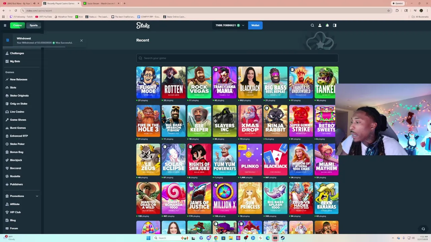Open New Releases in the sidebar
The height and width of the screenshot is (242, 431).
tap(19, 79)
